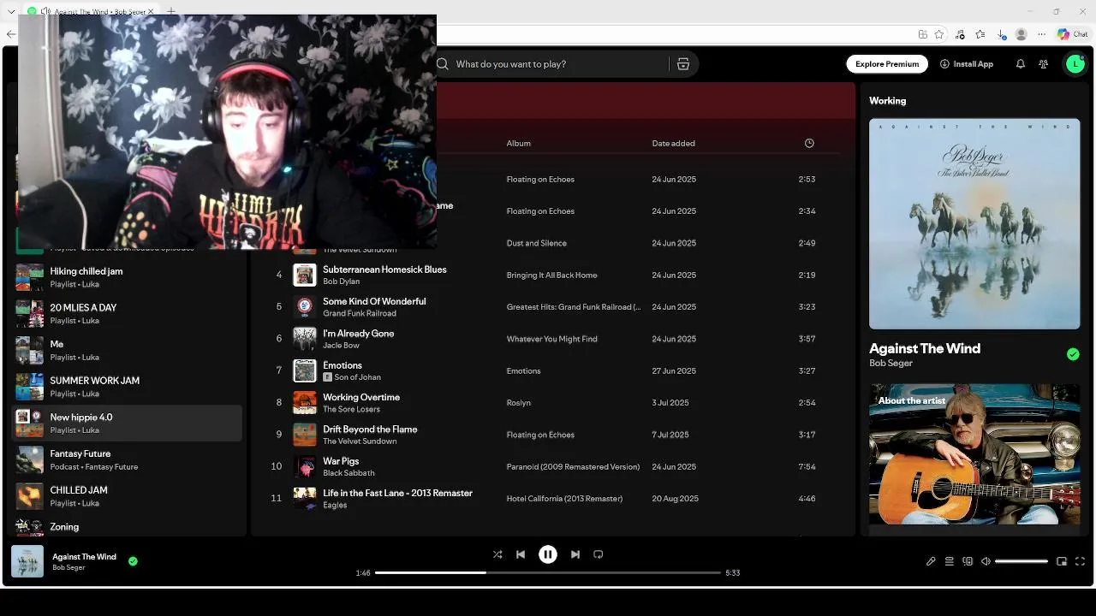Skip to the previous track

coord(521,554)
